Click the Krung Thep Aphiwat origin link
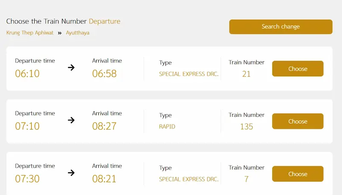 coord(30,33)
